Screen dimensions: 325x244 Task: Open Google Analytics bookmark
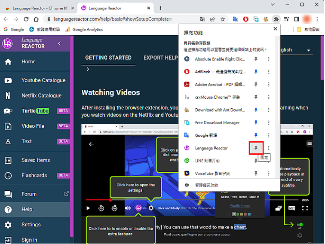click(84, 29)
